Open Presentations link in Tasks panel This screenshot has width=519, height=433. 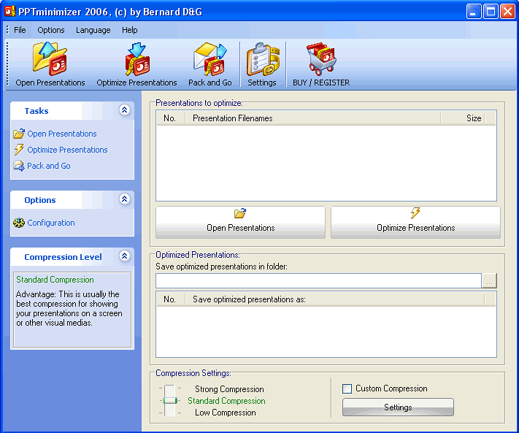point(62,134)
